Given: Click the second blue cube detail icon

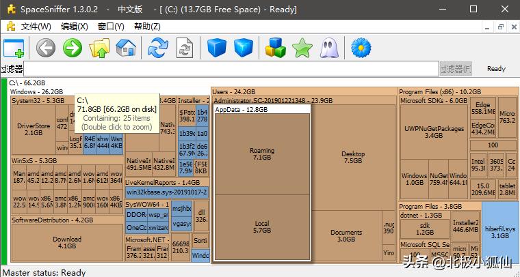Looking at the screenshot, I should (x=244, y=48).
